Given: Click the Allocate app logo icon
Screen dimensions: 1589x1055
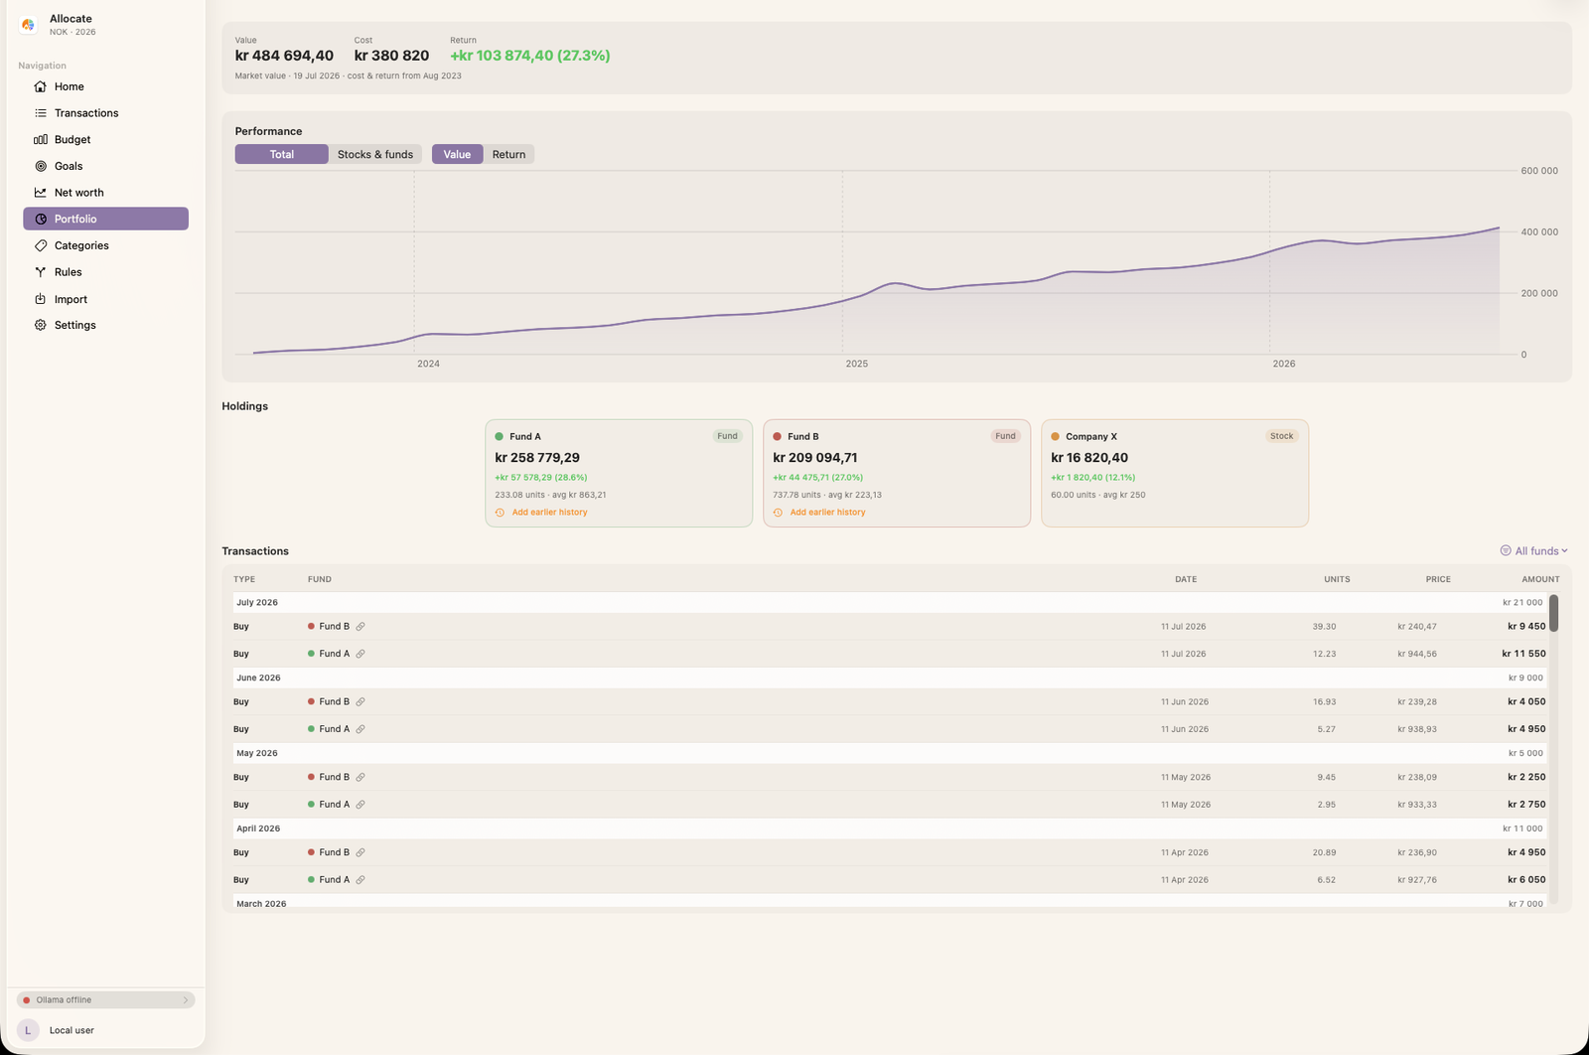Looking at the screenshot, I should click(x=28, y=25).
